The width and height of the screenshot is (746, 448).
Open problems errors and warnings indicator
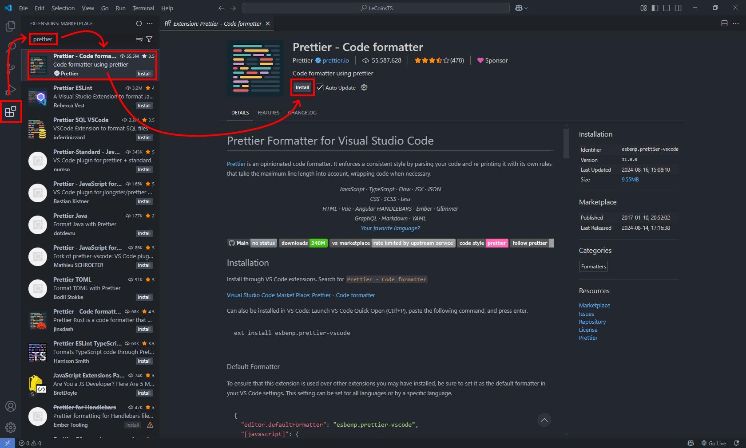30,443
